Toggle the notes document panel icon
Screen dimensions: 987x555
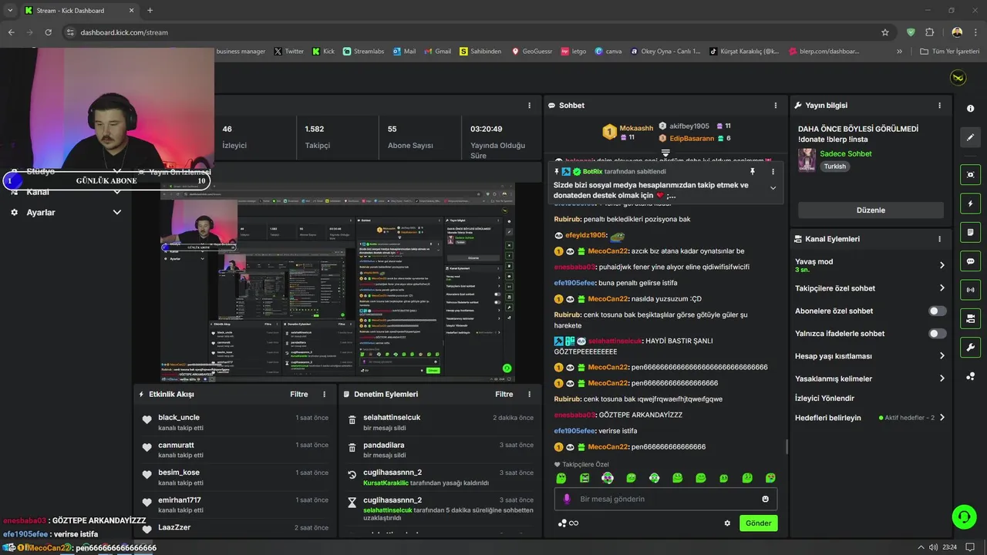pyautogui.click(x=970, y=232)
